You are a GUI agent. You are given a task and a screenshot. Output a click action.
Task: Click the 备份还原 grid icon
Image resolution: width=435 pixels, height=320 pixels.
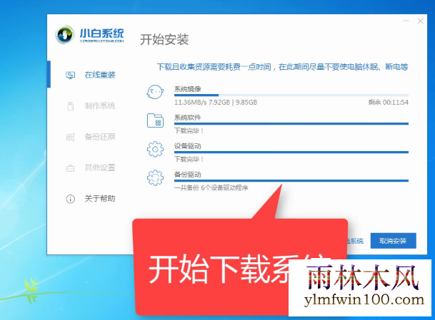(71, 137)
